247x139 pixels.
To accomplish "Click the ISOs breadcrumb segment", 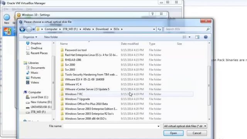I will pos(117,29).
